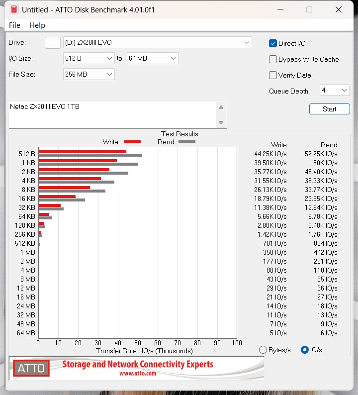
Task: Click the gray Read legend swatch
Action: pyautogui.click(x=187, y=142)
